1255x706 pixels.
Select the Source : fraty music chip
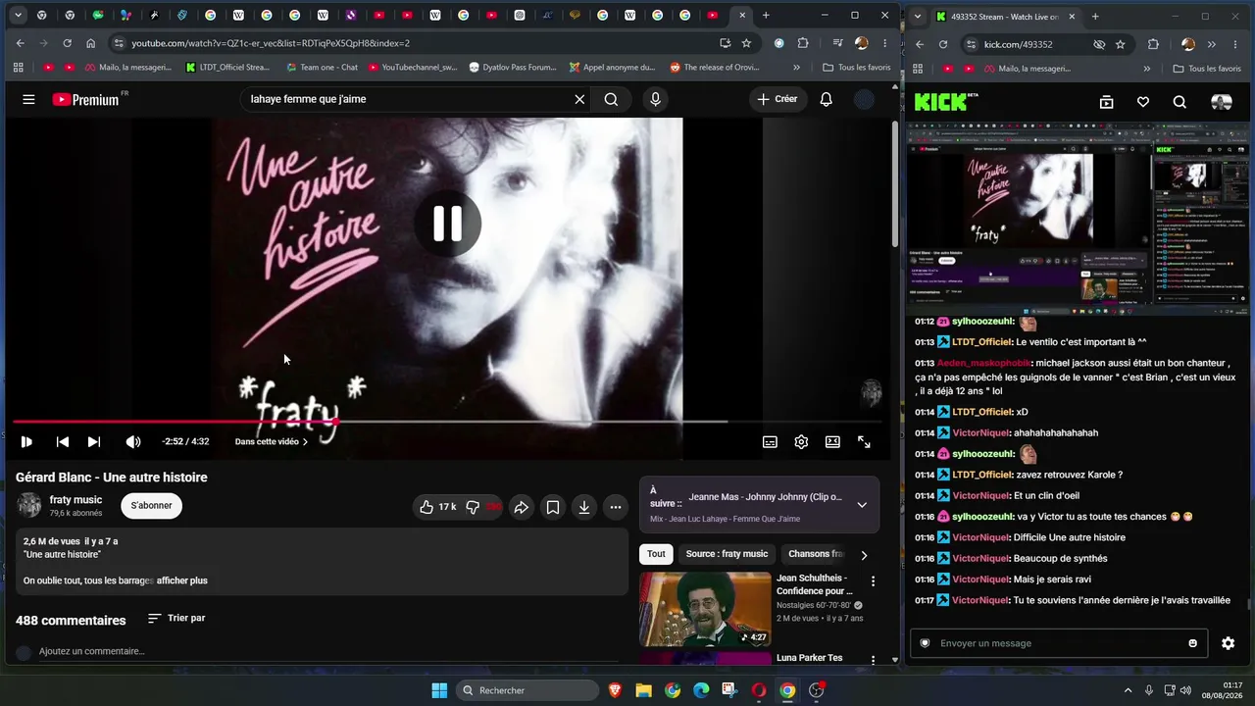coord(727,554)
